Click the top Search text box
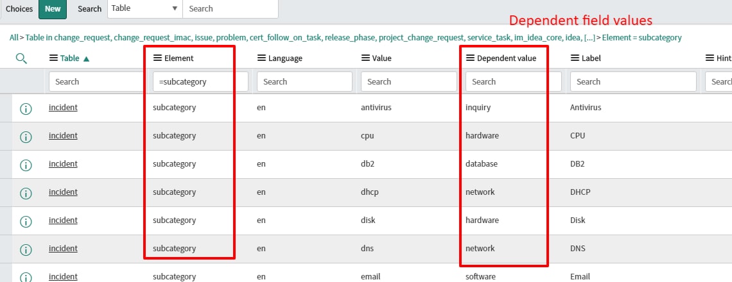 (231, 8)
